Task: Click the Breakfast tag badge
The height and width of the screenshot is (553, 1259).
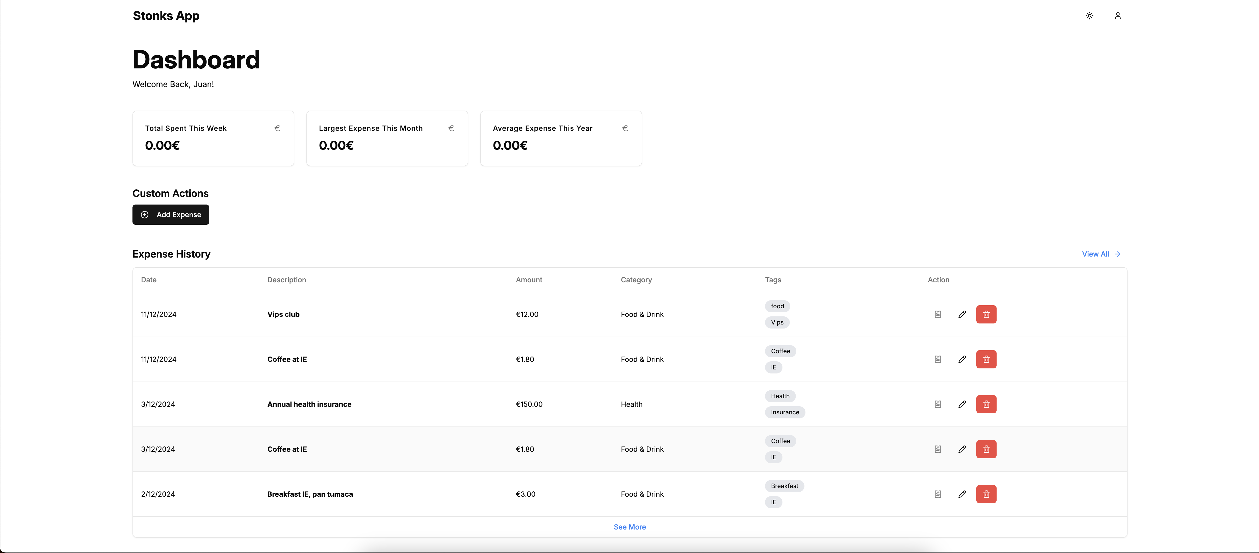Action: click(784, 486)
